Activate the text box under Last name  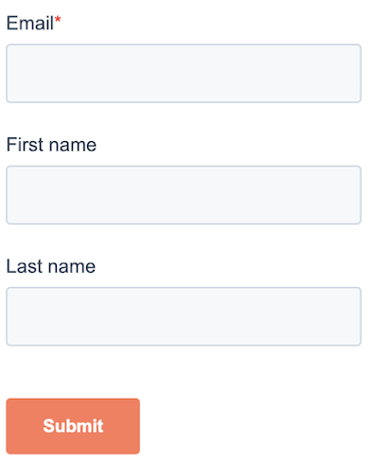coord(184,316)
